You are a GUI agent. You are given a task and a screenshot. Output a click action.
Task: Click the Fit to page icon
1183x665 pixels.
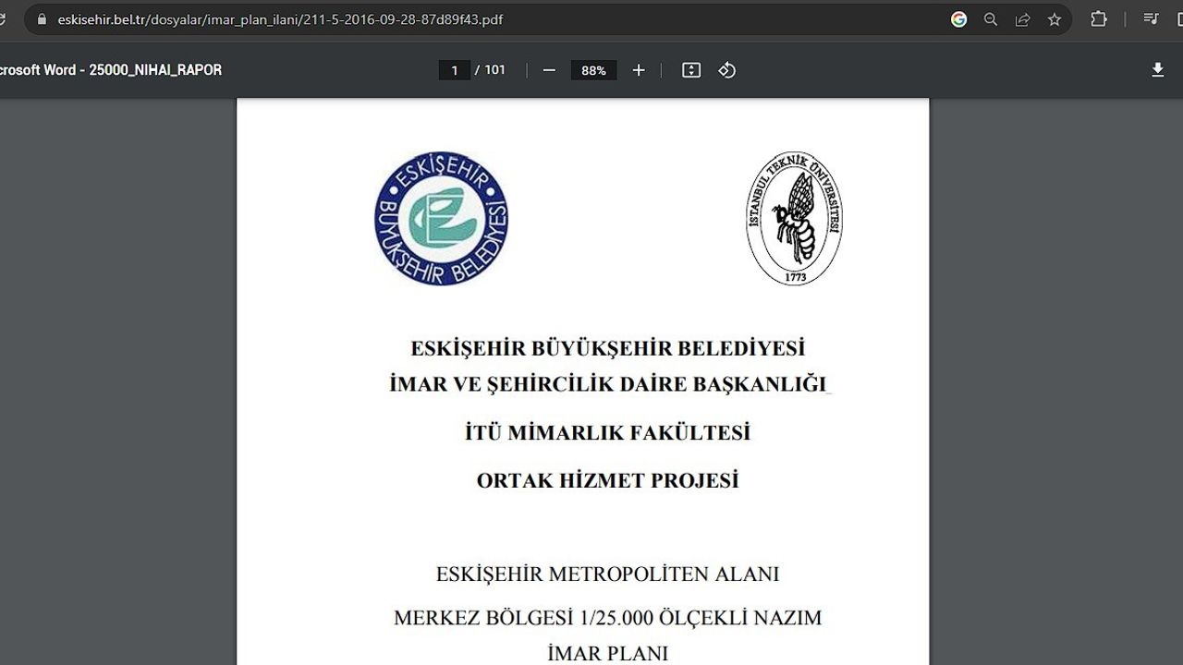pos(691,70)
